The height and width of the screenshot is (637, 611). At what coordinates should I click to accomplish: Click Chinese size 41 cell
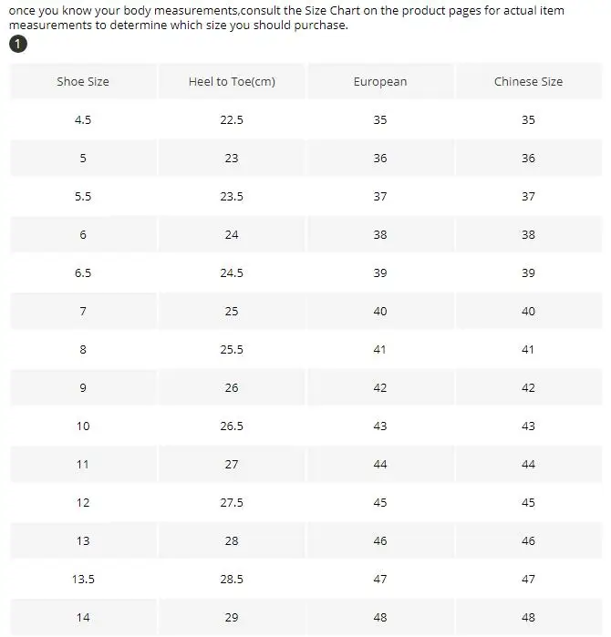point(528,349)
